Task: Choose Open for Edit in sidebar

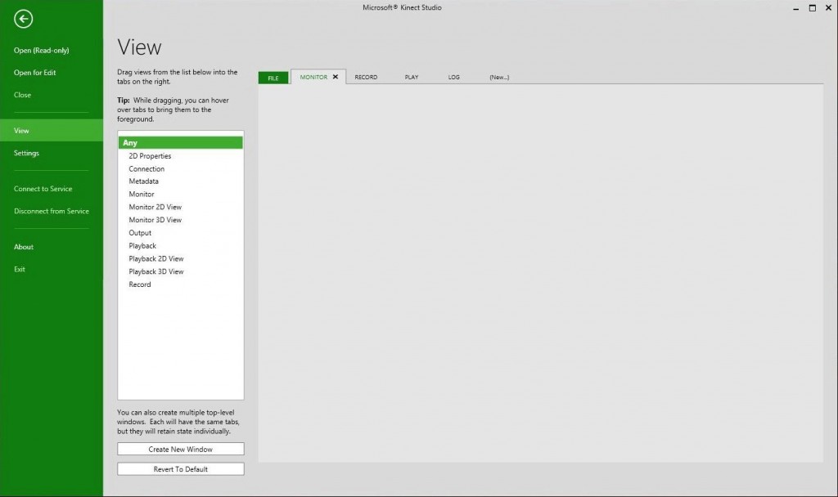Action: click(x=35, y=73)
